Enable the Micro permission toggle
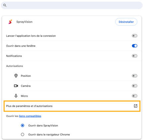Viewport: 143px width, 140px height. point(134,96)
